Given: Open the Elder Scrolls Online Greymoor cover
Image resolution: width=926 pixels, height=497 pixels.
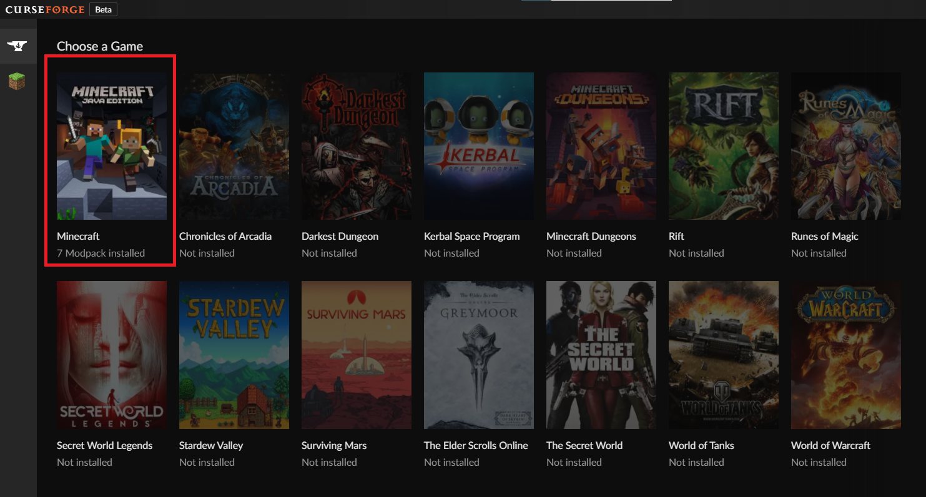Looking at the screenshot, I should (479, 355).
